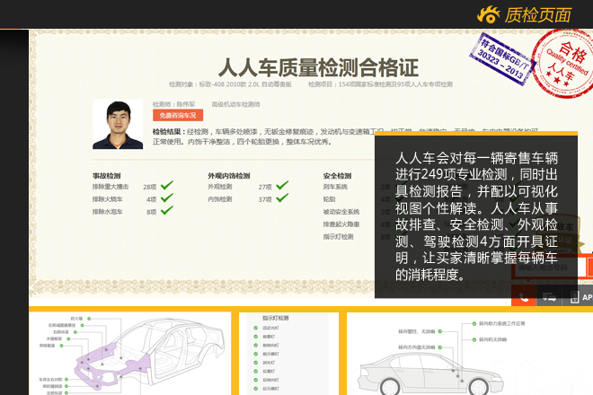593x395 pixels.
Task: Click the Renrenche logo icon beside 质检页面
Action: tap(488, 14)
